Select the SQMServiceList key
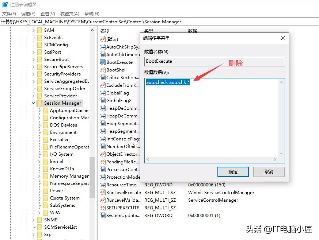Screen dimensions: 319x240 click(x=60, y=227)
